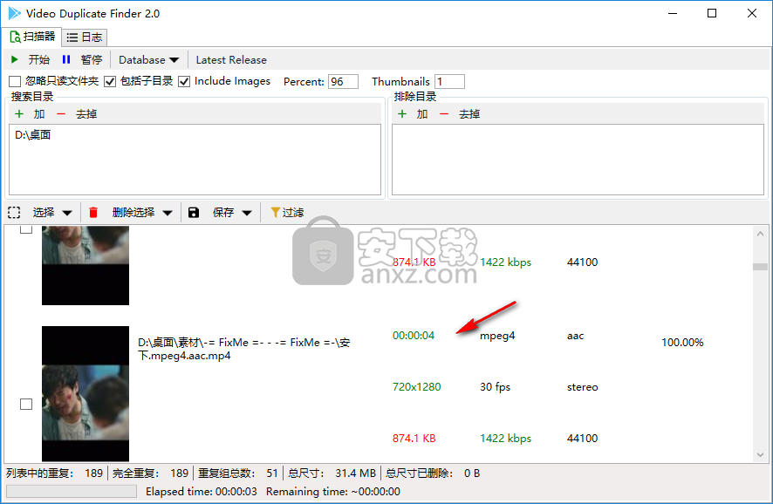
Task: Click the 重复组总数 51 status entry
Action: 238,473
